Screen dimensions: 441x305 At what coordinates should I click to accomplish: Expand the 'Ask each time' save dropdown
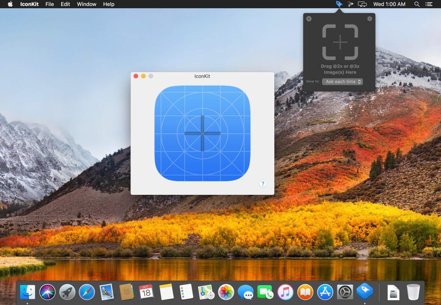click(x=342, y=82)
